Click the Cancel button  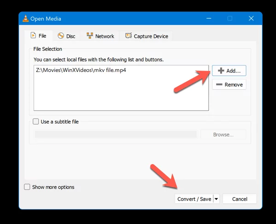(x=240, y=199)
